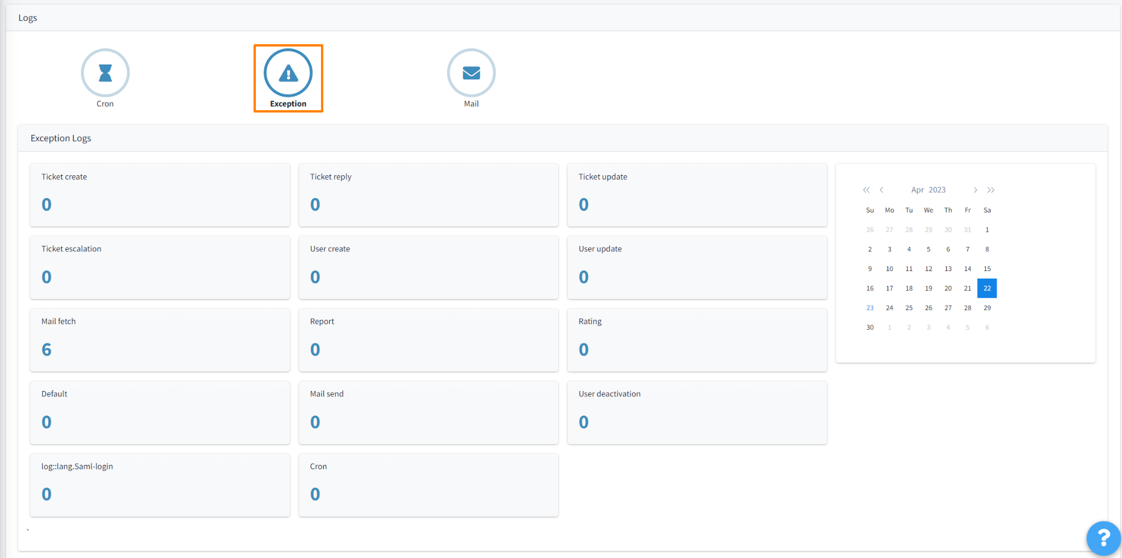Image resolution: width=1122 pixels, height=558 pixels.
Task: Open the log::lang.Saml-login card
Action: [x=159, y=485]
